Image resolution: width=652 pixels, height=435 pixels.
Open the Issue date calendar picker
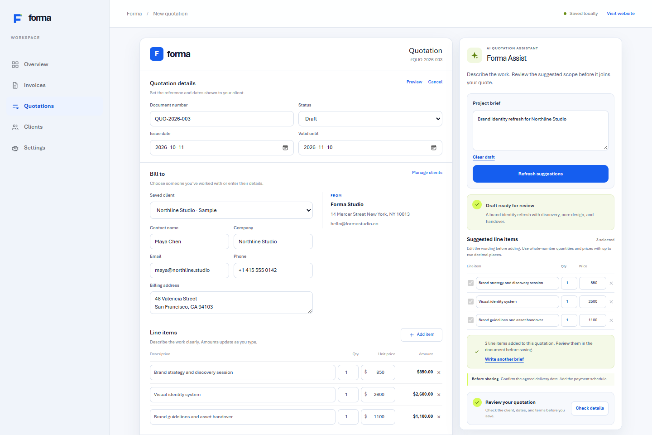285,148
